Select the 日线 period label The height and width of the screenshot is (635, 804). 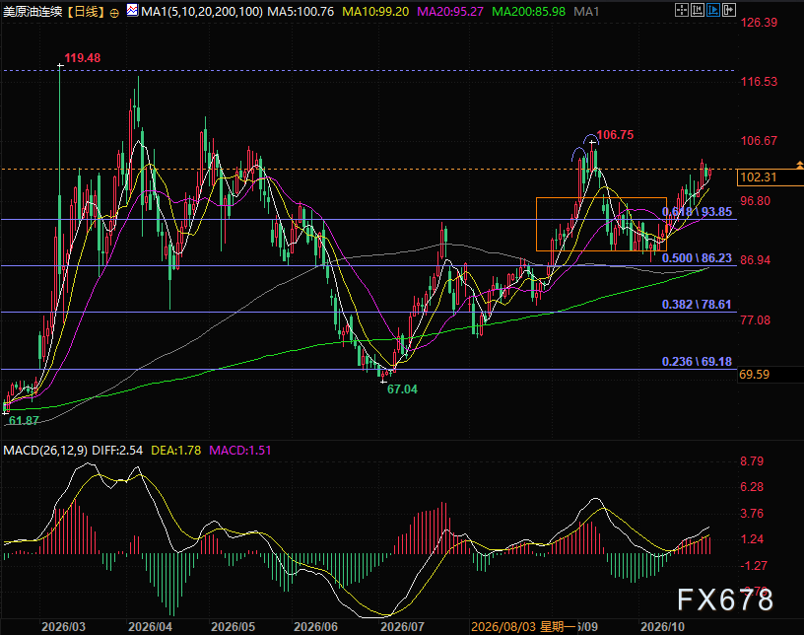coord(86,11)
